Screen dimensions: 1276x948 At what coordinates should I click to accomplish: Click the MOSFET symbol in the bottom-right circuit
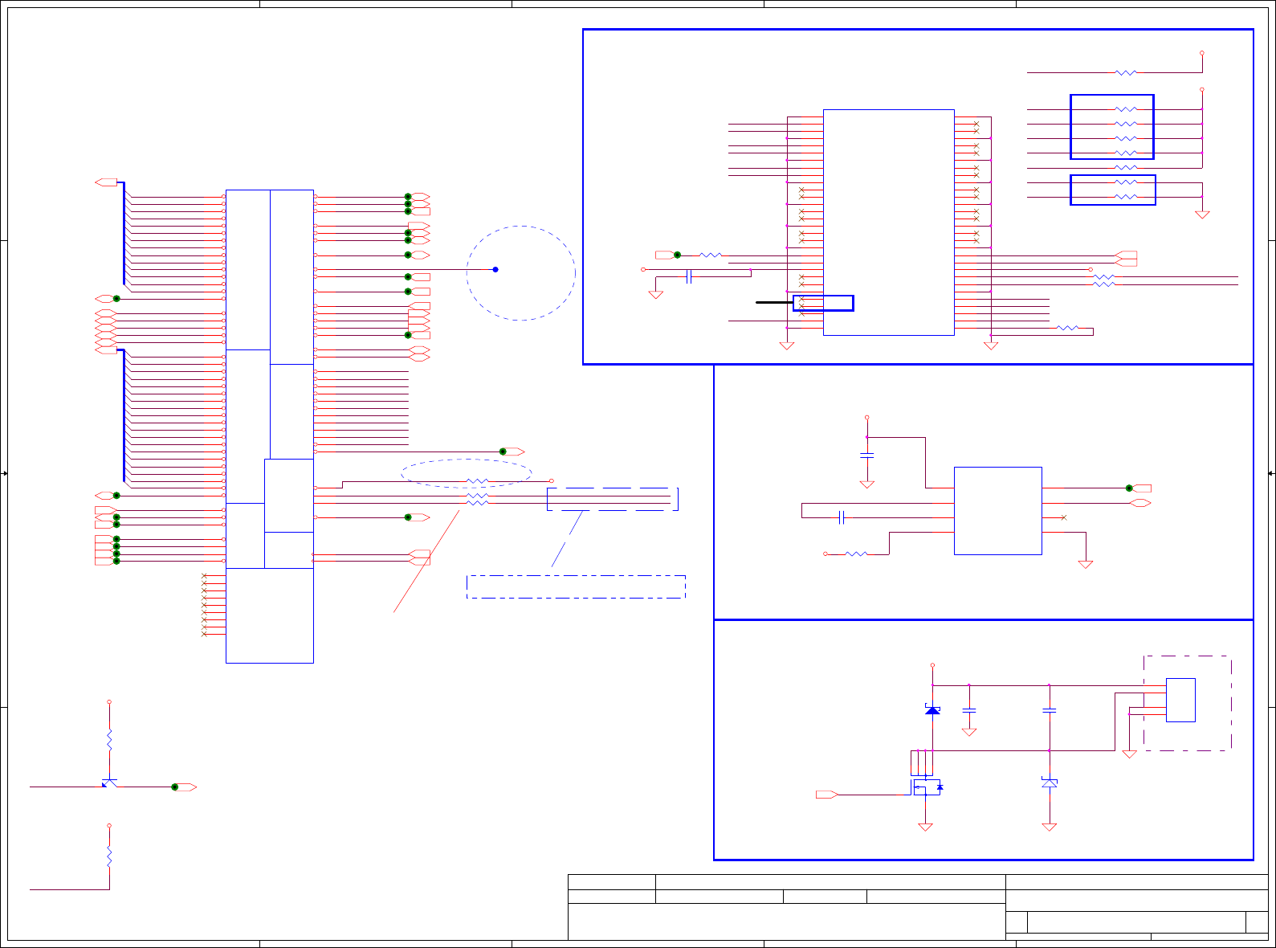(x=927, y=787)
